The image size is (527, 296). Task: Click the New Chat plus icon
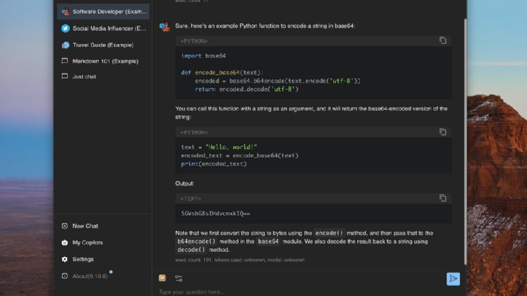point(65,226)
